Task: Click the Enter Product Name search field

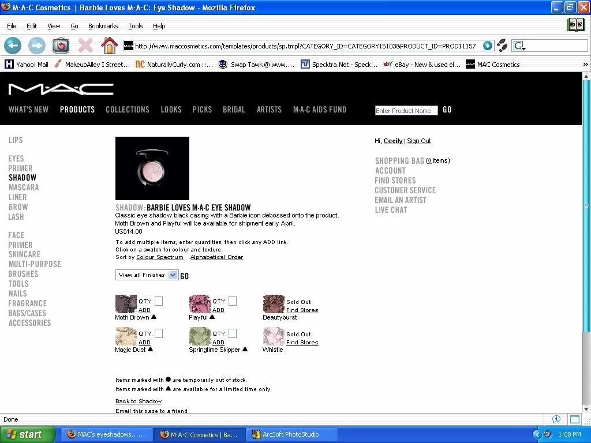Action: (x=406, y=110)
